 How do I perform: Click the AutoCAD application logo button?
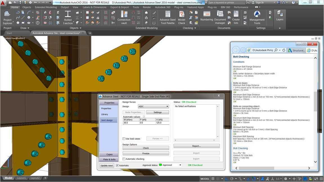pos(3,3)
